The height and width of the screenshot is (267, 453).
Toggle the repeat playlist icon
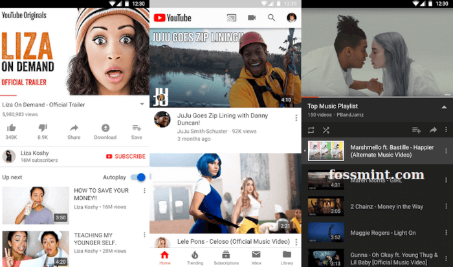click(x=311, y=130)
